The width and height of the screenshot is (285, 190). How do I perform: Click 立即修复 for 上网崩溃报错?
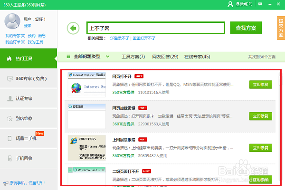[x=260, y=148]
